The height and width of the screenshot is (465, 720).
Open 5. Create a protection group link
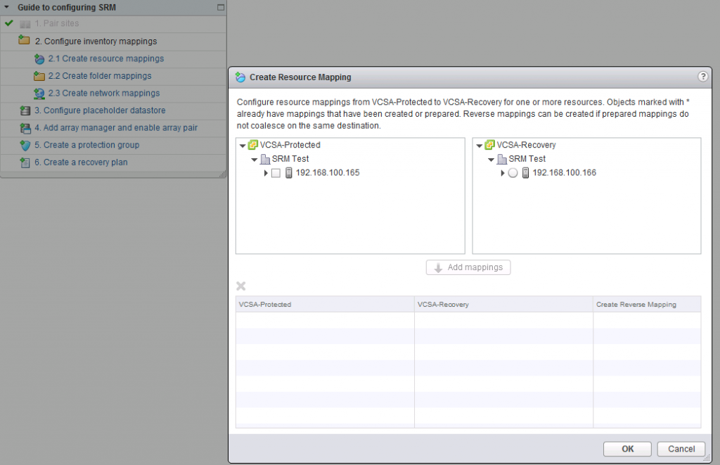pos(86,145)
